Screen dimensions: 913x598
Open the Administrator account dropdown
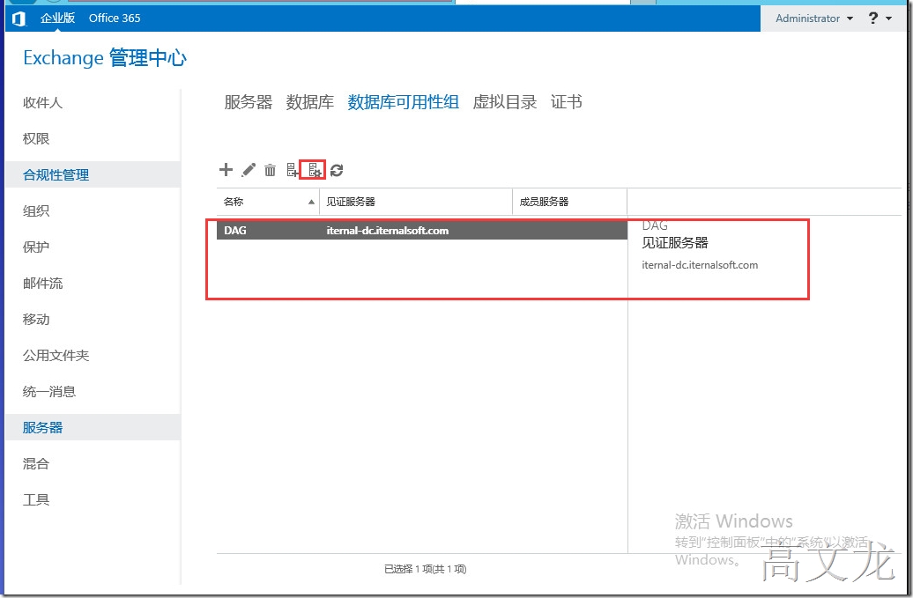[814, 18]
